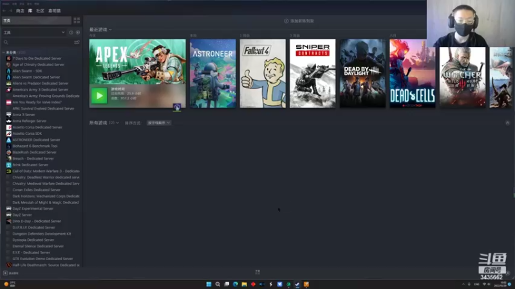Select GTR Evolution Demo Dedicated Server
The width and height of the screenshot is (515, 289).
42,259
